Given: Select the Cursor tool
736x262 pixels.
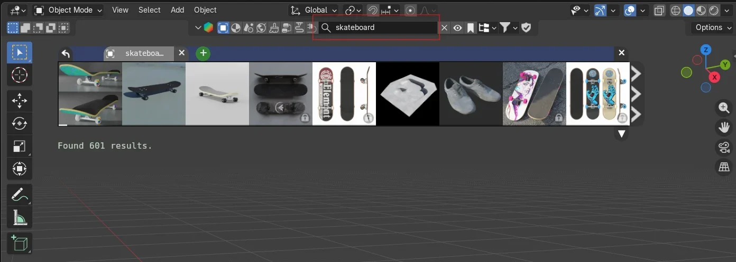Looking at the screenshot, I should pyautogui.click(x=20, y=75).
